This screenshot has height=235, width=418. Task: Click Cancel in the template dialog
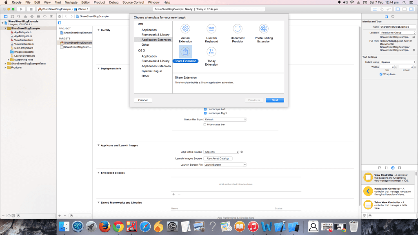tap(143, 100)
